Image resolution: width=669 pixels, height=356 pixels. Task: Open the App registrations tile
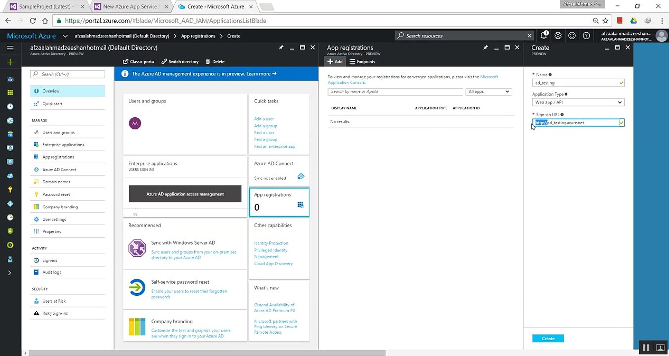[279, 202]
